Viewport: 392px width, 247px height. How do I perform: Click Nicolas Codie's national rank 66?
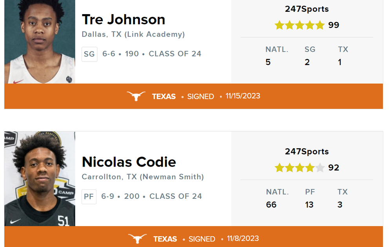pyautogui.click(x=271, y=205)
